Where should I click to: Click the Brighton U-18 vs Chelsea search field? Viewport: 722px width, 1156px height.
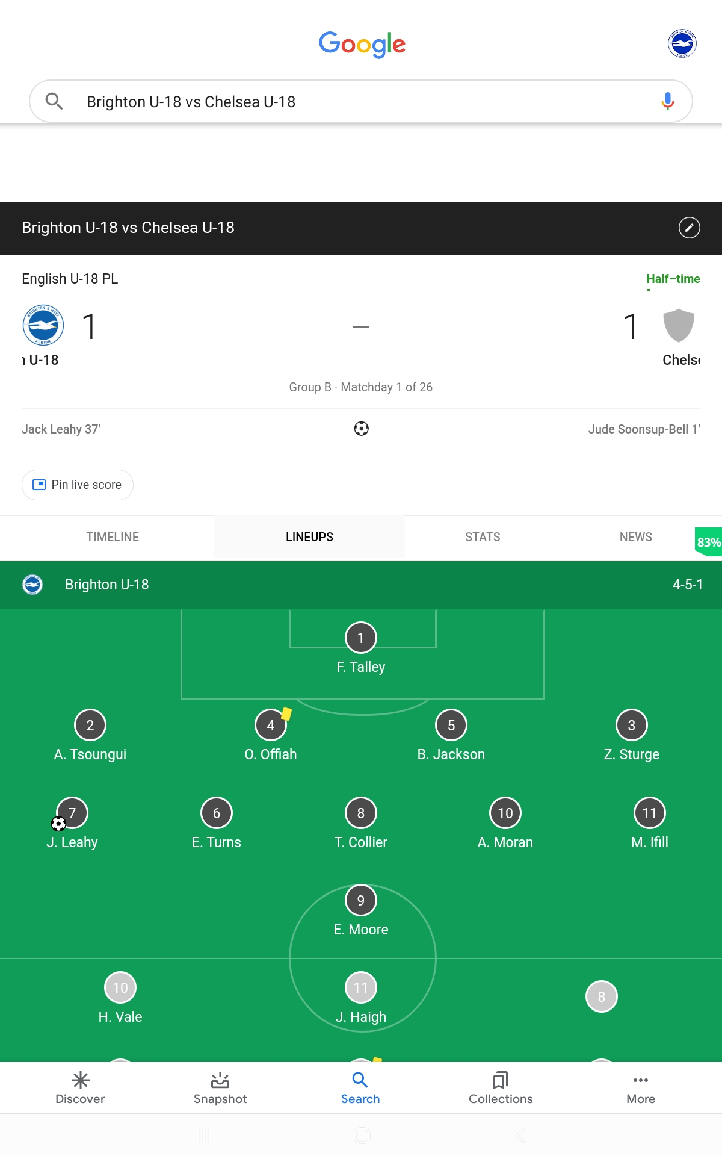(x=361, y=101)
